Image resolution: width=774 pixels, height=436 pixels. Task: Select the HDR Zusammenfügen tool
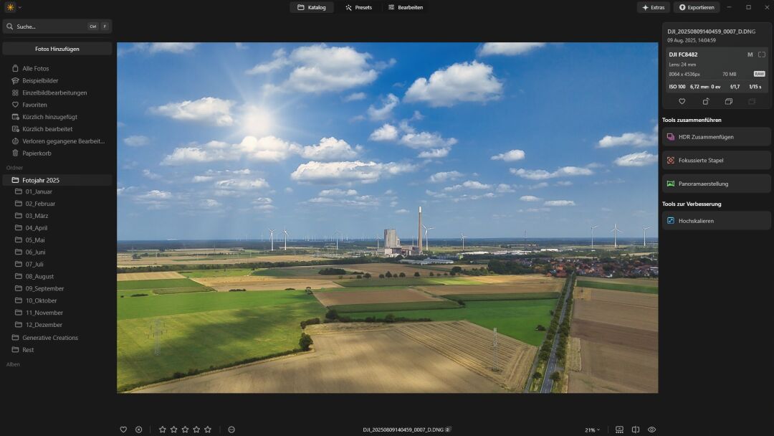tap(715, 136)
